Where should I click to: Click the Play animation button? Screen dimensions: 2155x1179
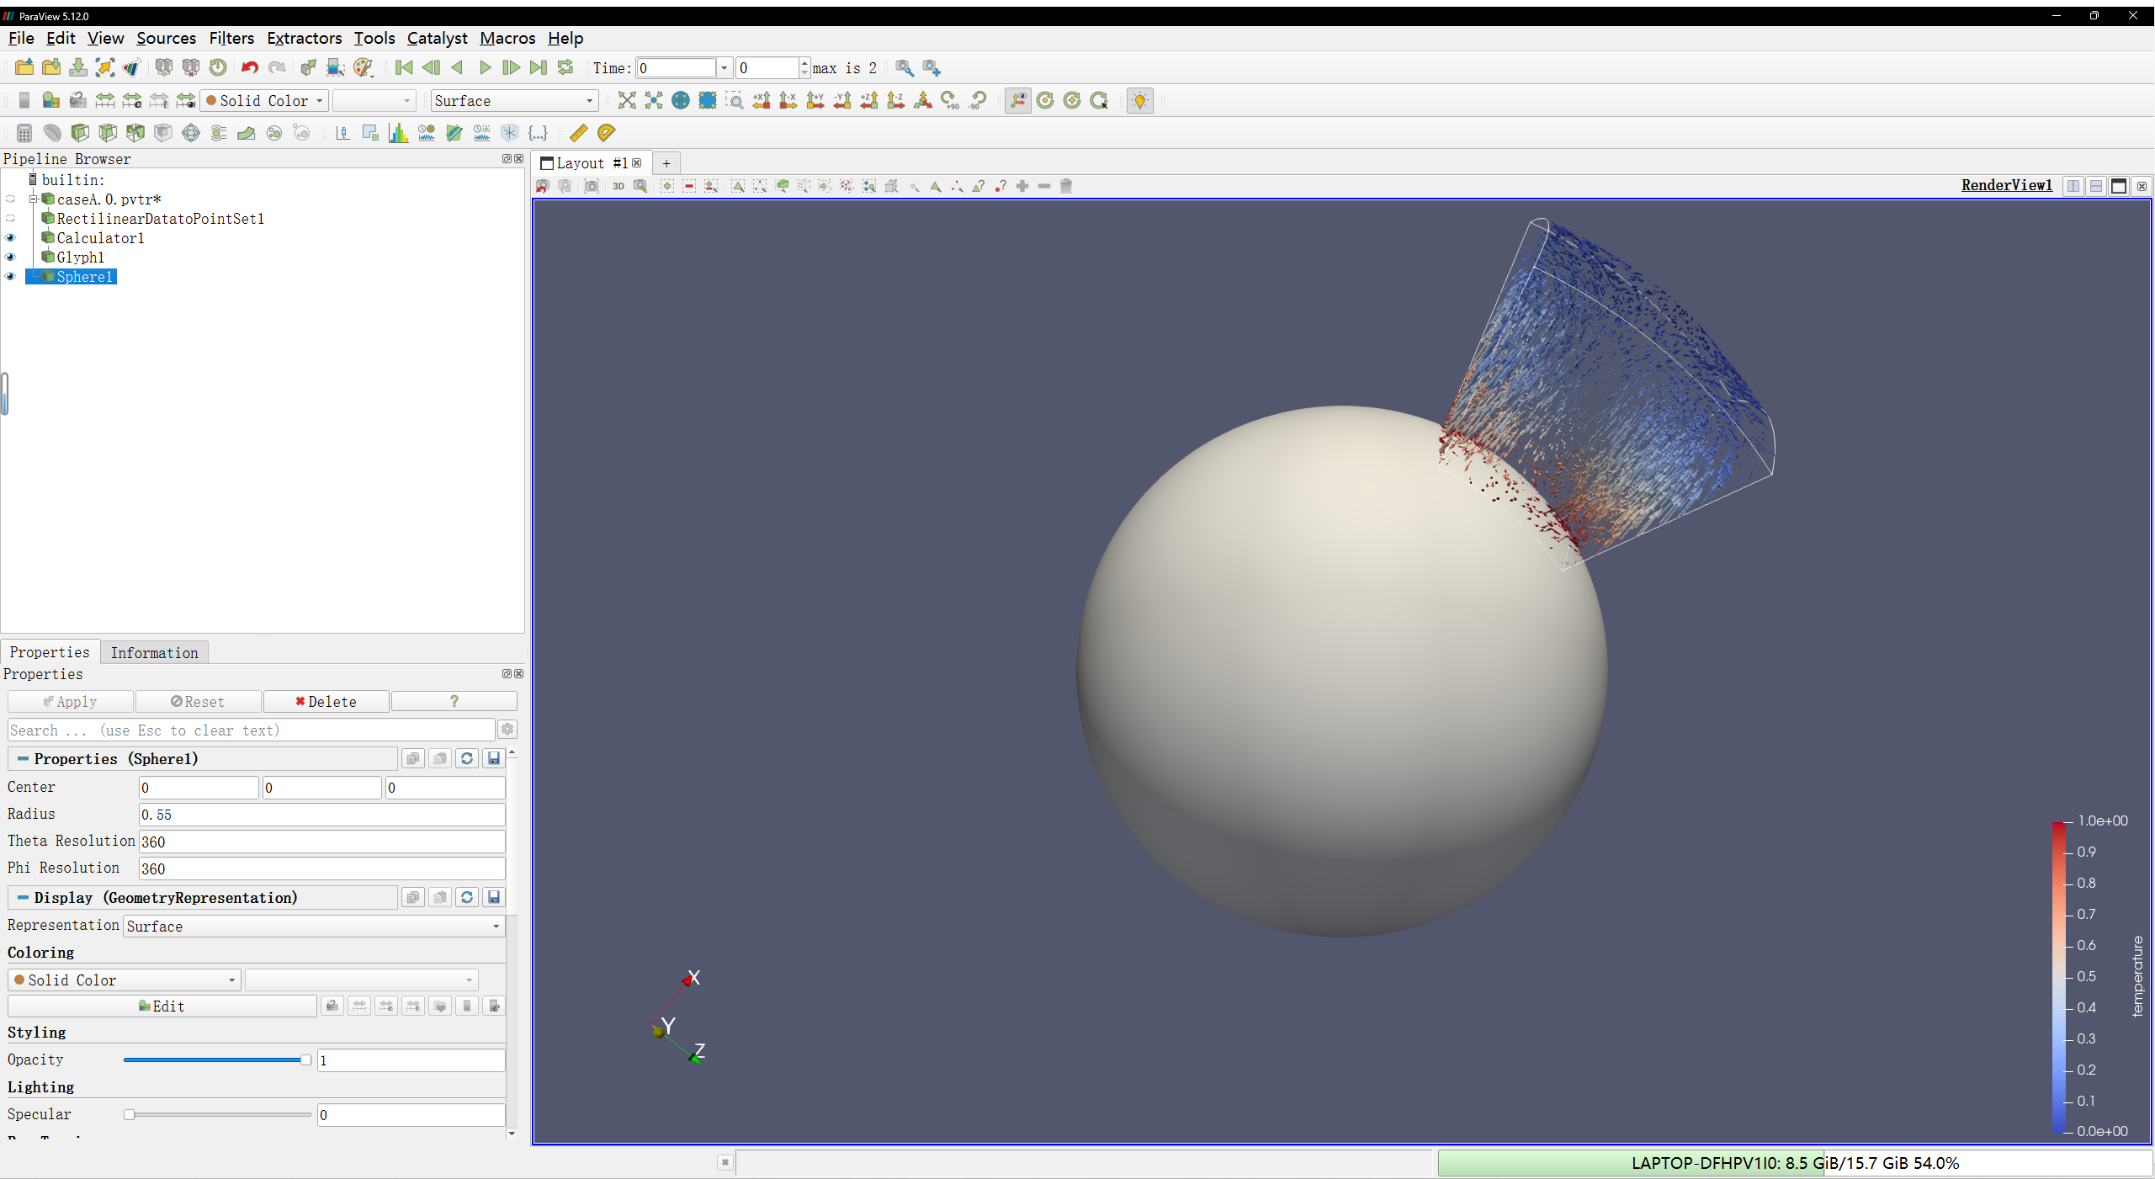pos(485,67)
